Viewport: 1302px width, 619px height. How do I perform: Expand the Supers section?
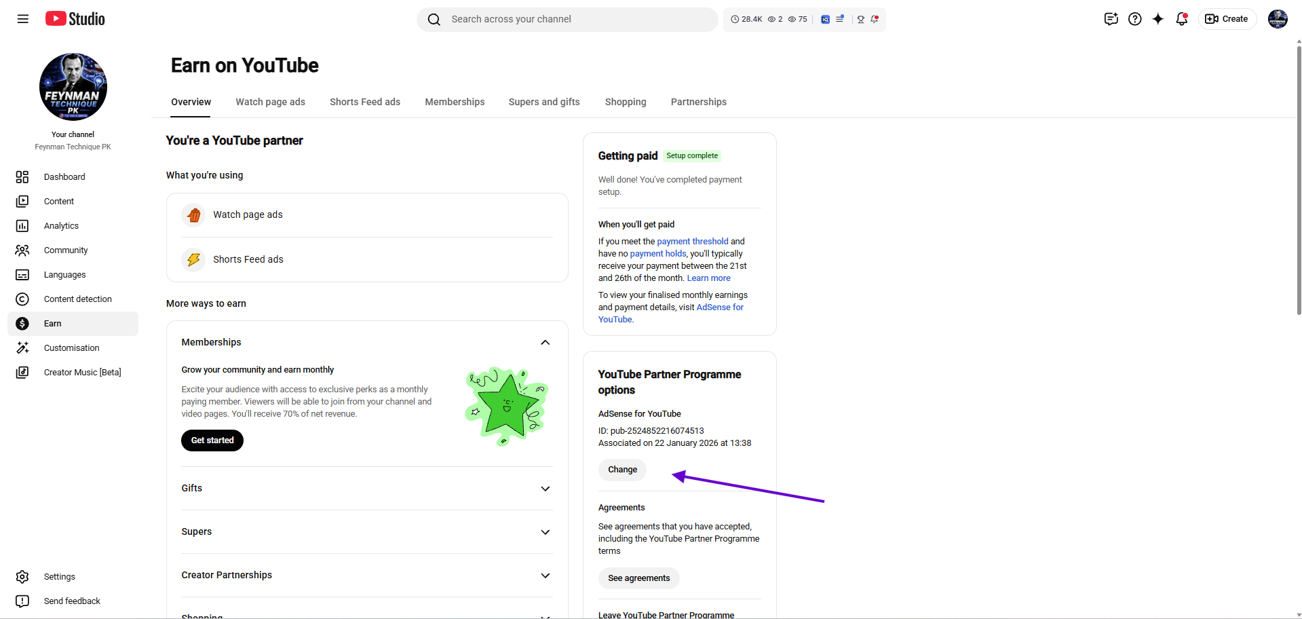pyautogui.click(x=367, y=532)
